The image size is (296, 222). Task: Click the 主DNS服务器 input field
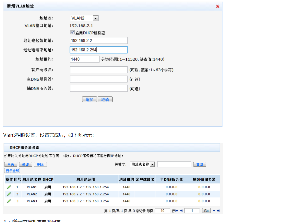(99, 79)
